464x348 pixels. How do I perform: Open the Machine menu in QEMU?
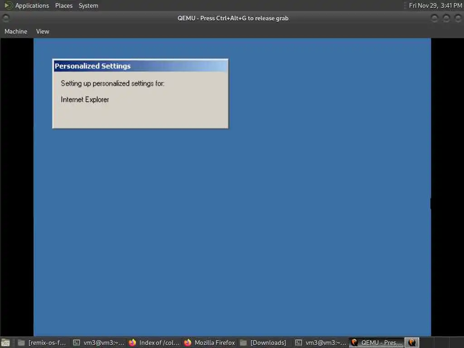tap(16, 31)
